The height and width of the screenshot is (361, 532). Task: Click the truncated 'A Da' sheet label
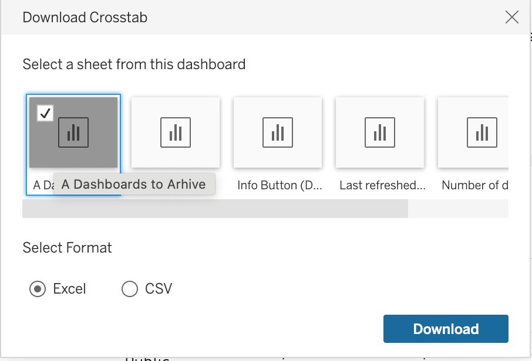(x=43, y=185)
